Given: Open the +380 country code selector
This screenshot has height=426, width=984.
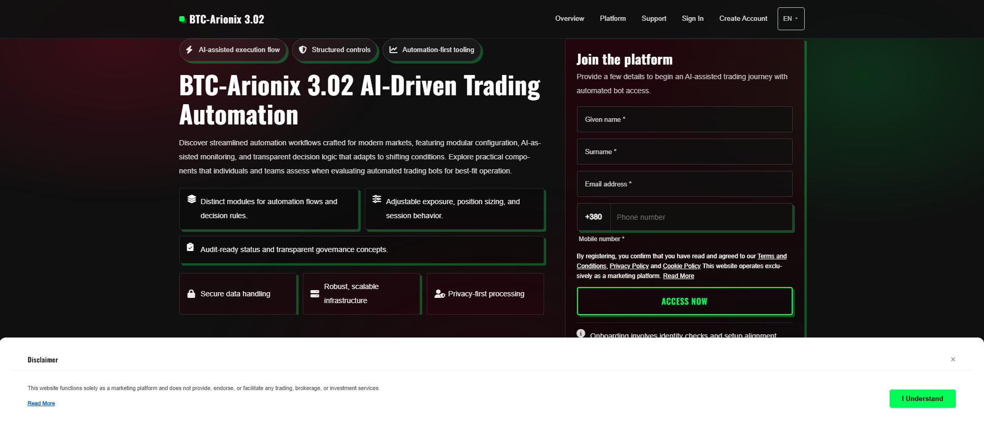Looking at the screenshot, I should point(594,217).
